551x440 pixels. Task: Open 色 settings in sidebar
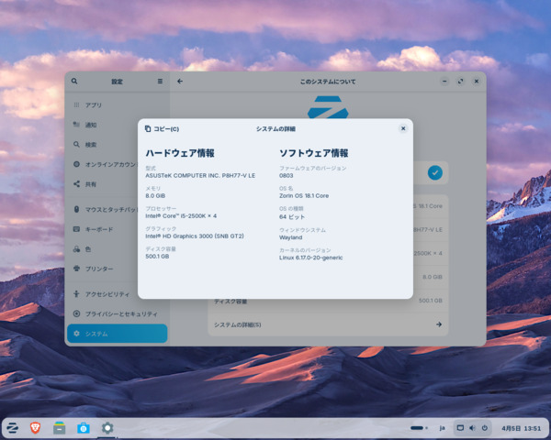117,249
